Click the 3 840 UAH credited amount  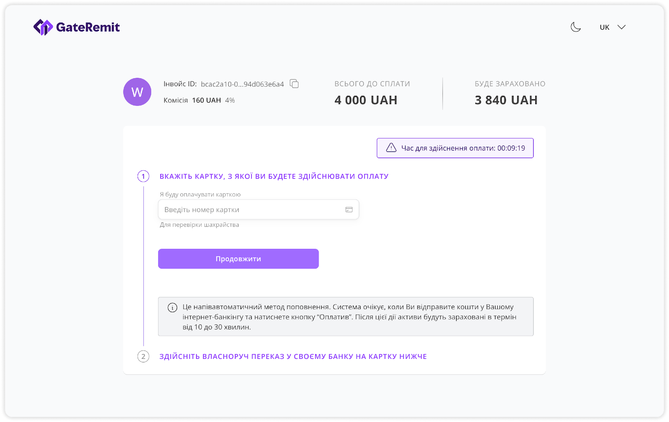coord(506,100)
